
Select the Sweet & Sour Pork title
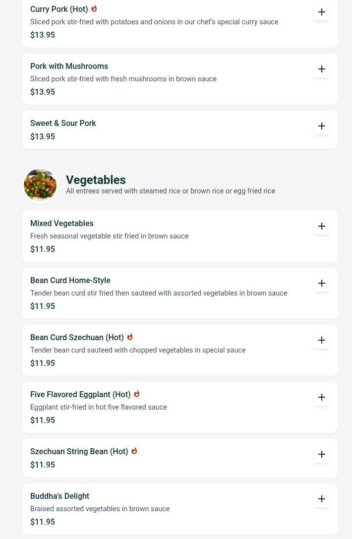(63, 123)
